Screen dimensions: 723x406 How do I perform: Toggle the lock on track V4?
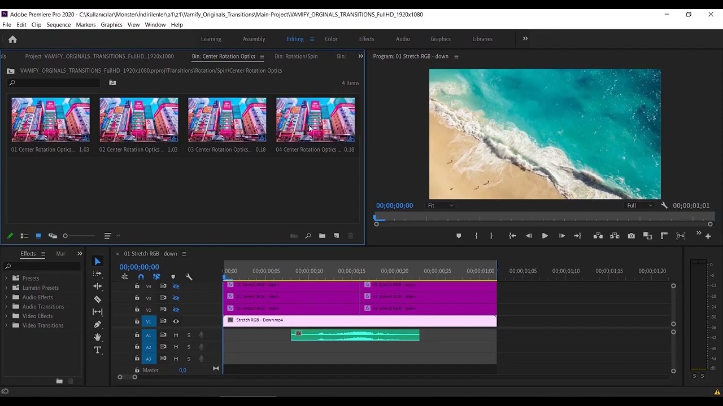[137, 286]
